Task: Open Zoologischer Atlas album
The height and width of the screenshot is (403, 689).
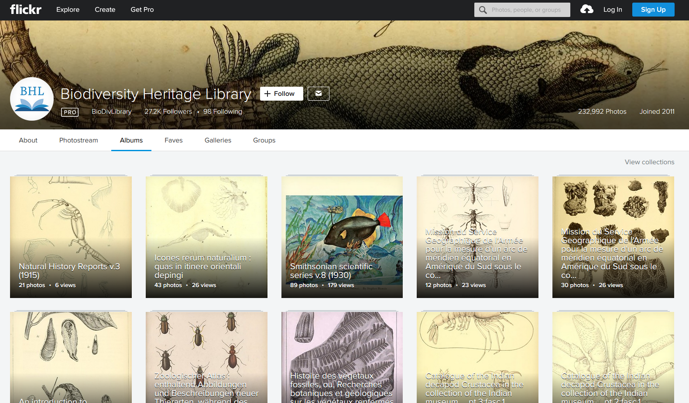Action: (x=206, y=357)
